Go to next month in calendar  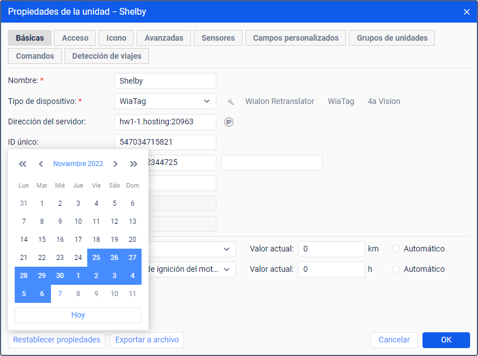tap(116, 164)
